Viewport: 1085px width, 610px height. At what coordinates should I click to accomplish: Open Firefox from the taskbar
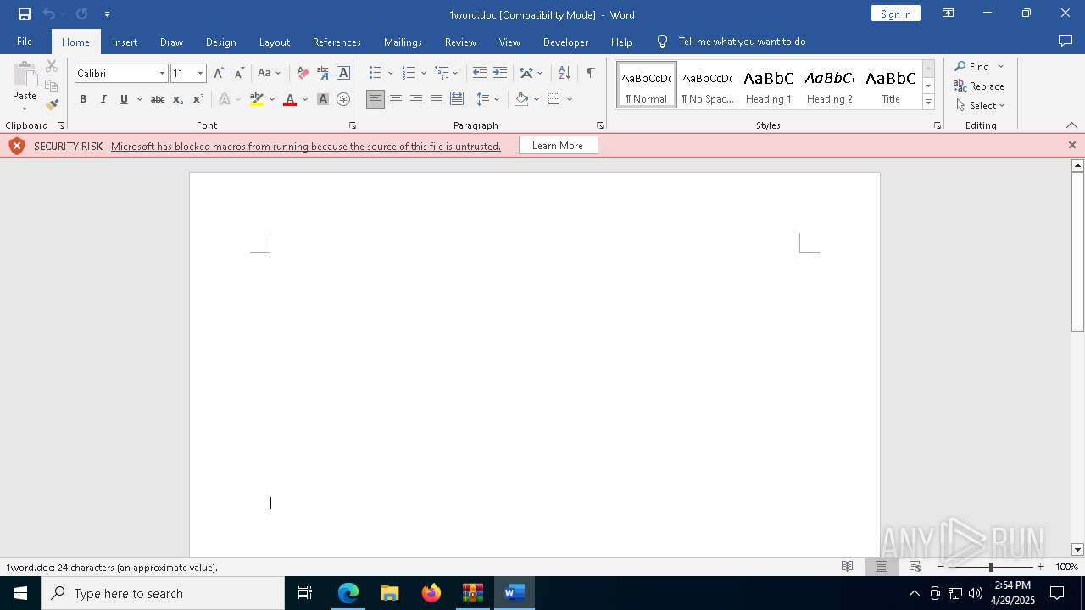coord(431,593)
